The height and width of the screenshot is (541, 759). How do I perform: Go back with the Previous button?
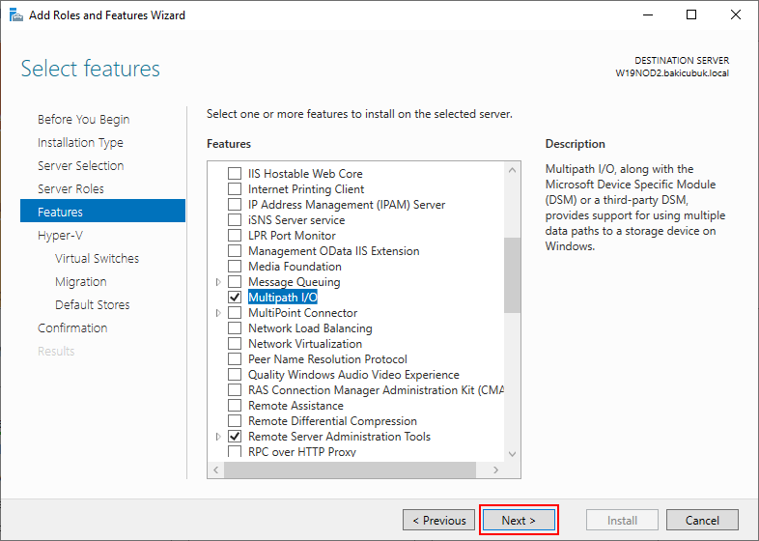pyautogui.click(x=438, y=520)
